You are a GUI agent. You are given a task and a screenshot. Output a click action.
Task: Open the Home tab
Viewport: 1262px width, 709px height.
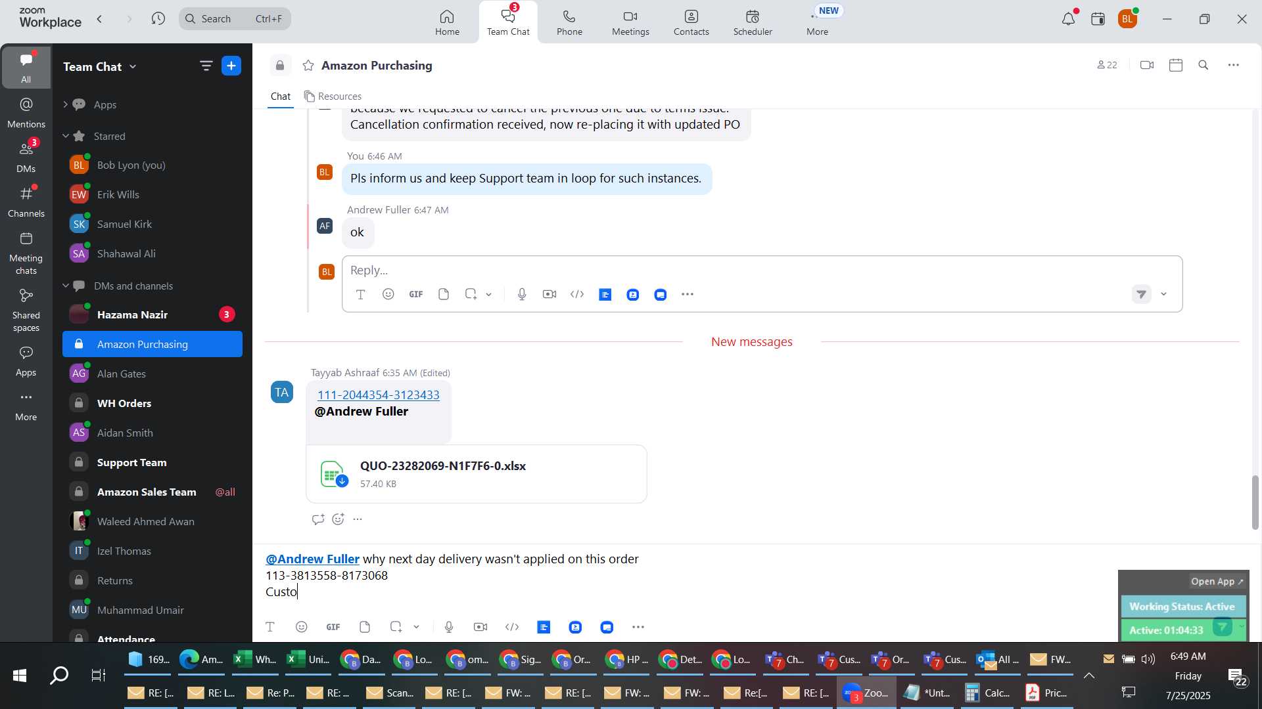click(x=447, y=22)
